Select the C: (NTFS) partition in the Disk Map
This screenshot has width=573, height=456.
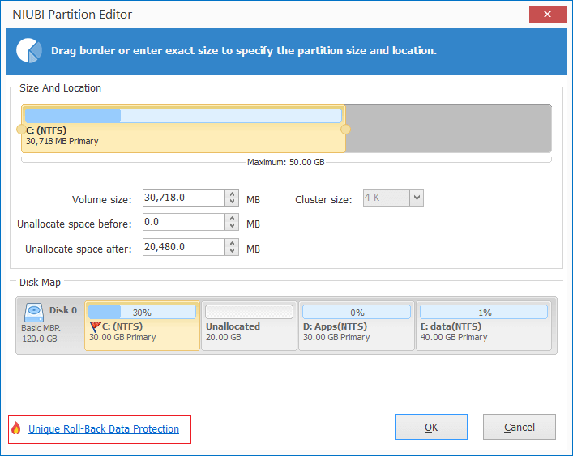tap(142, 326)
